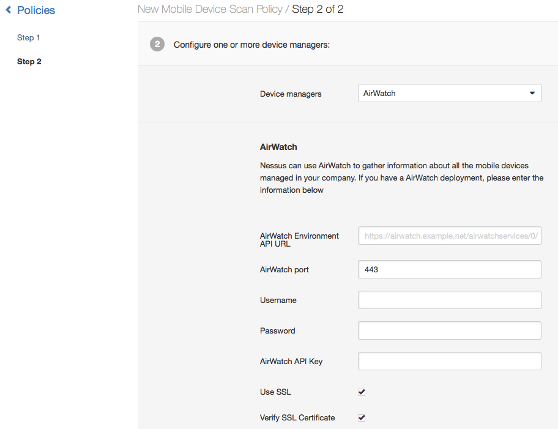
Task: Click the AirWatch port field
Action: (x=450, y=269)
